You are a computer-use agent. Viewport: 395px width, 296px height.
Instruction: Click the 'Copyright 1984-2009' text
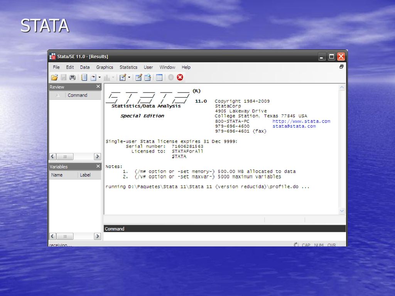242,101
